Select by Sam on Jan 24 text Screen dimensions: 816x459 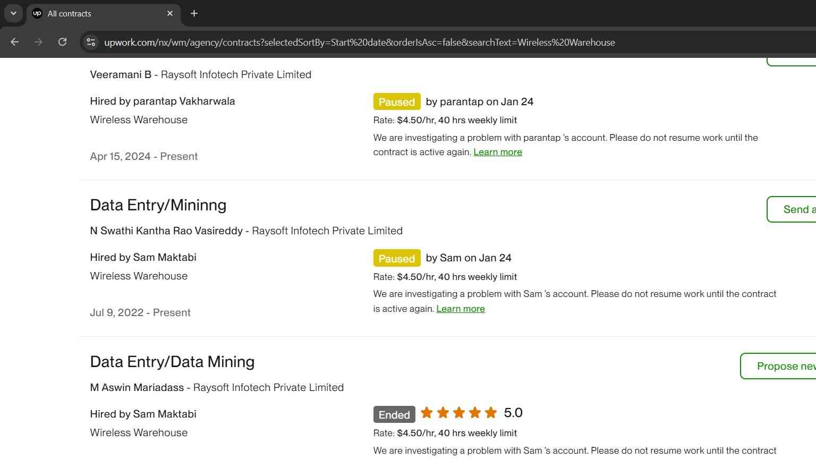pos(469,258)
